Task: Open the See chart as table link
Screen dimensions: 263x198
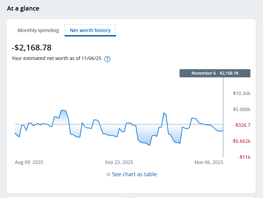Action: 134,174
